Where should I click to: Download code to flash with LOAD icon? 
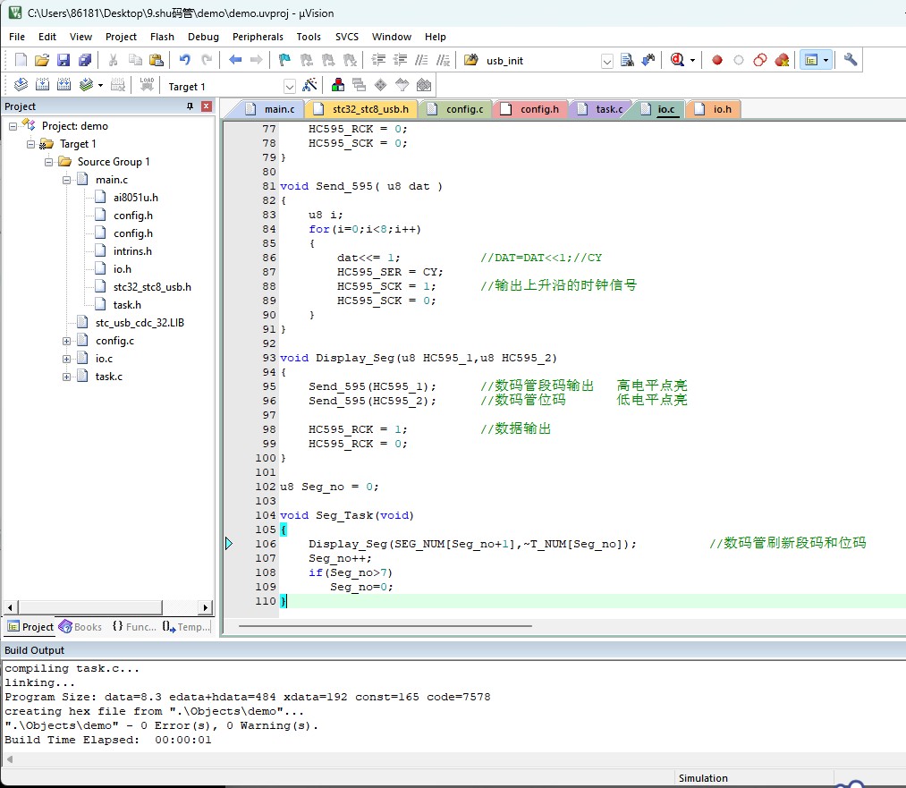coord(147,86)
